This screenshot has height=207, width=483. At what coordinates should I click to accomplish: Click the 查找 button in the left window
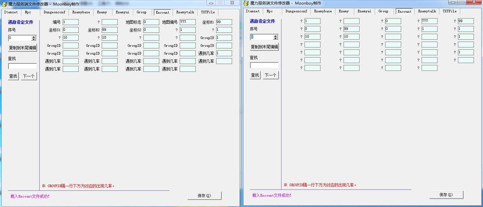tap(13, 76)
